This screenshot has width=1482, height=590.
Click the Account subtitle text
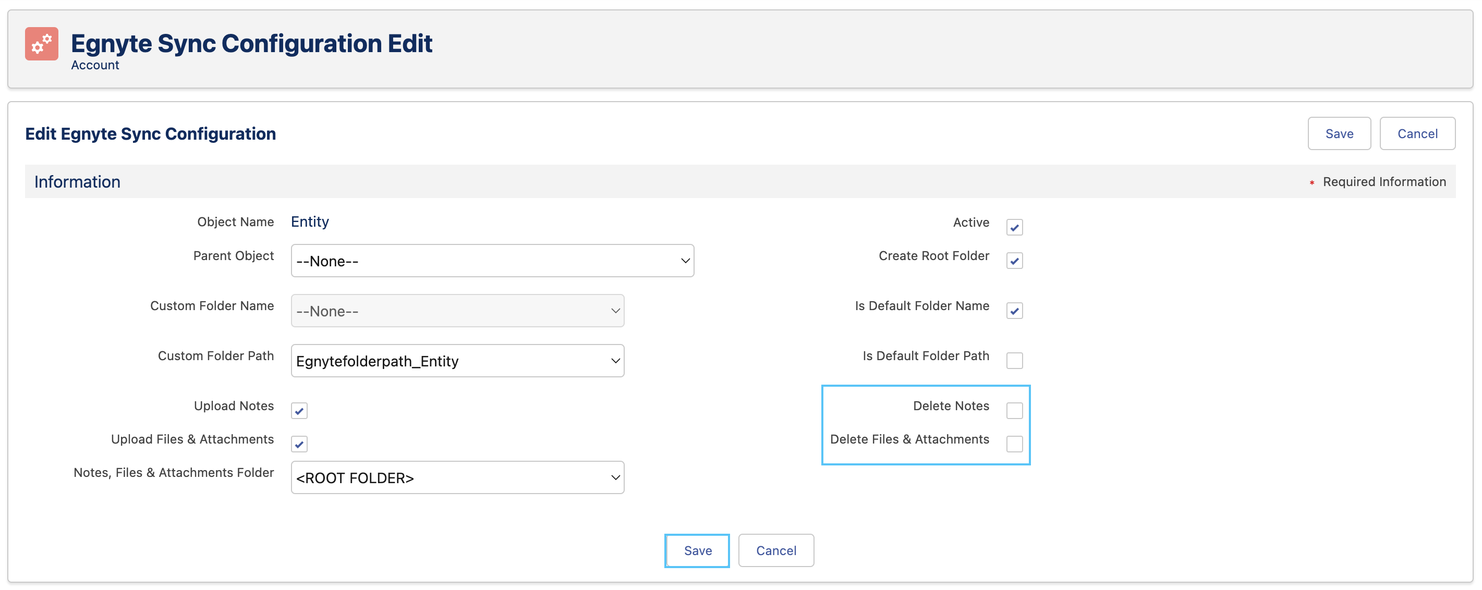95,65
